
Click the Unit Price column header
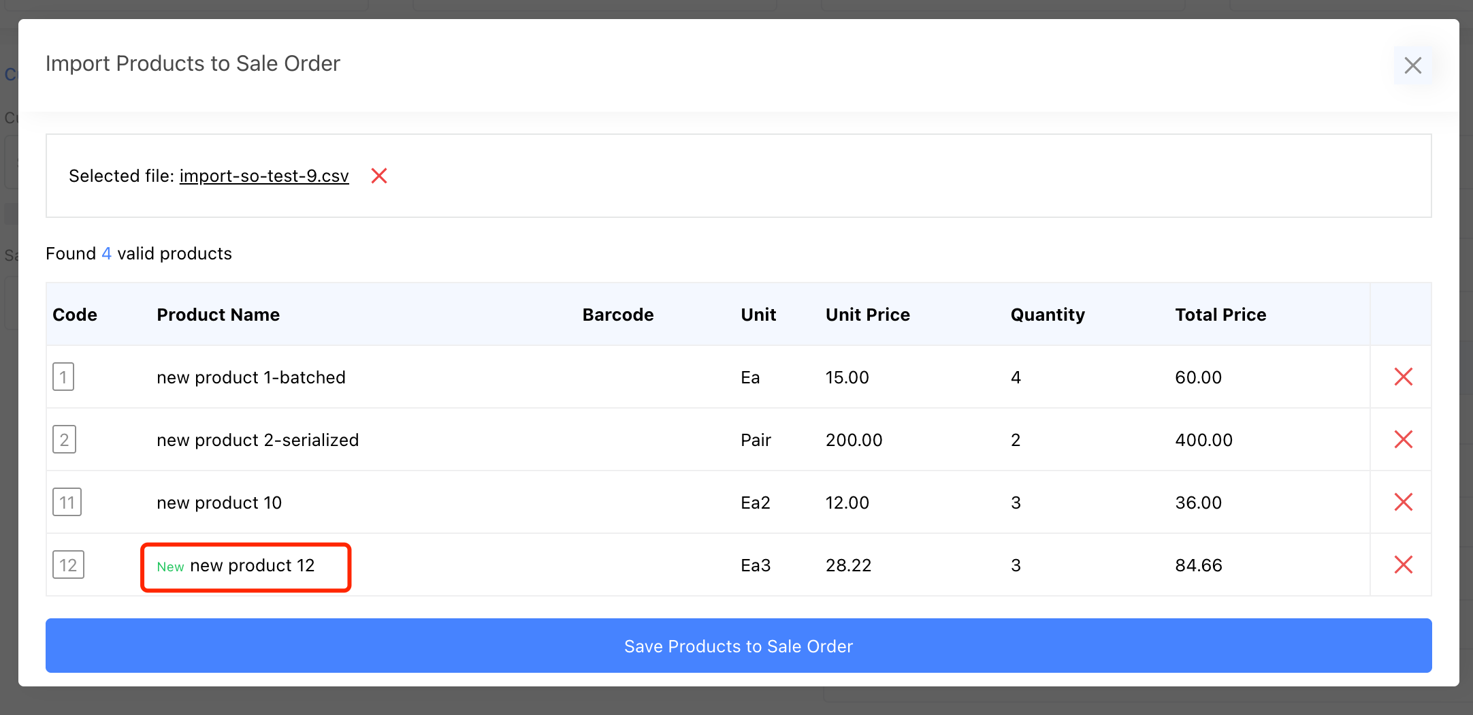point(867,315)
